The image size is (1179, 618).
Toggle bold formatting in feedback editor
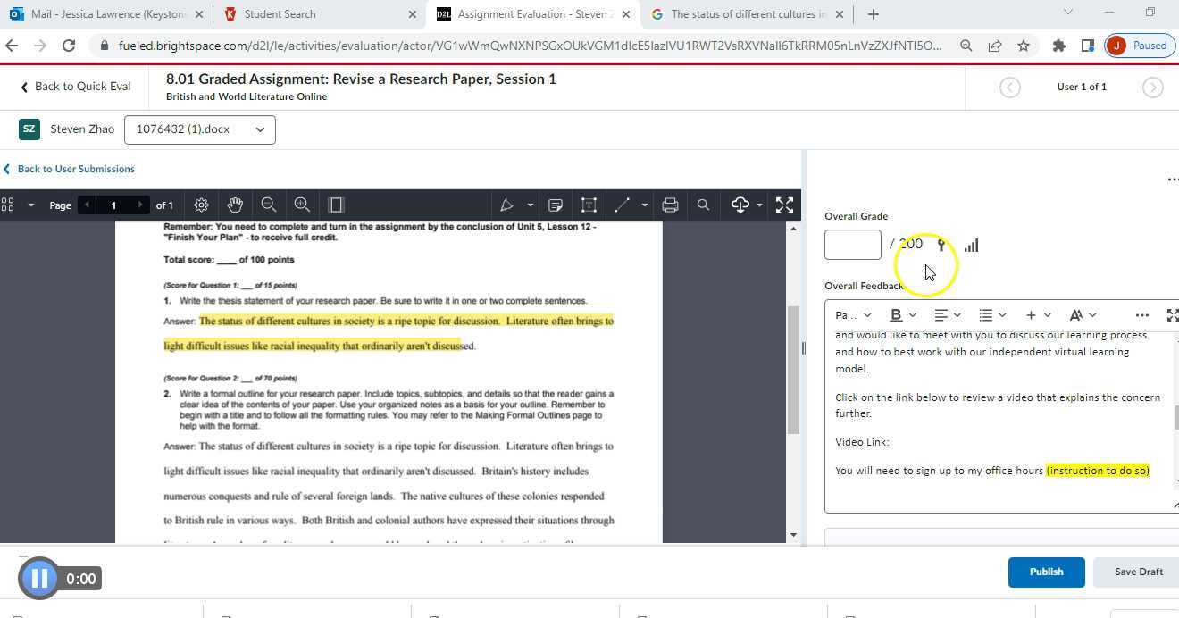tap(896, 315)
